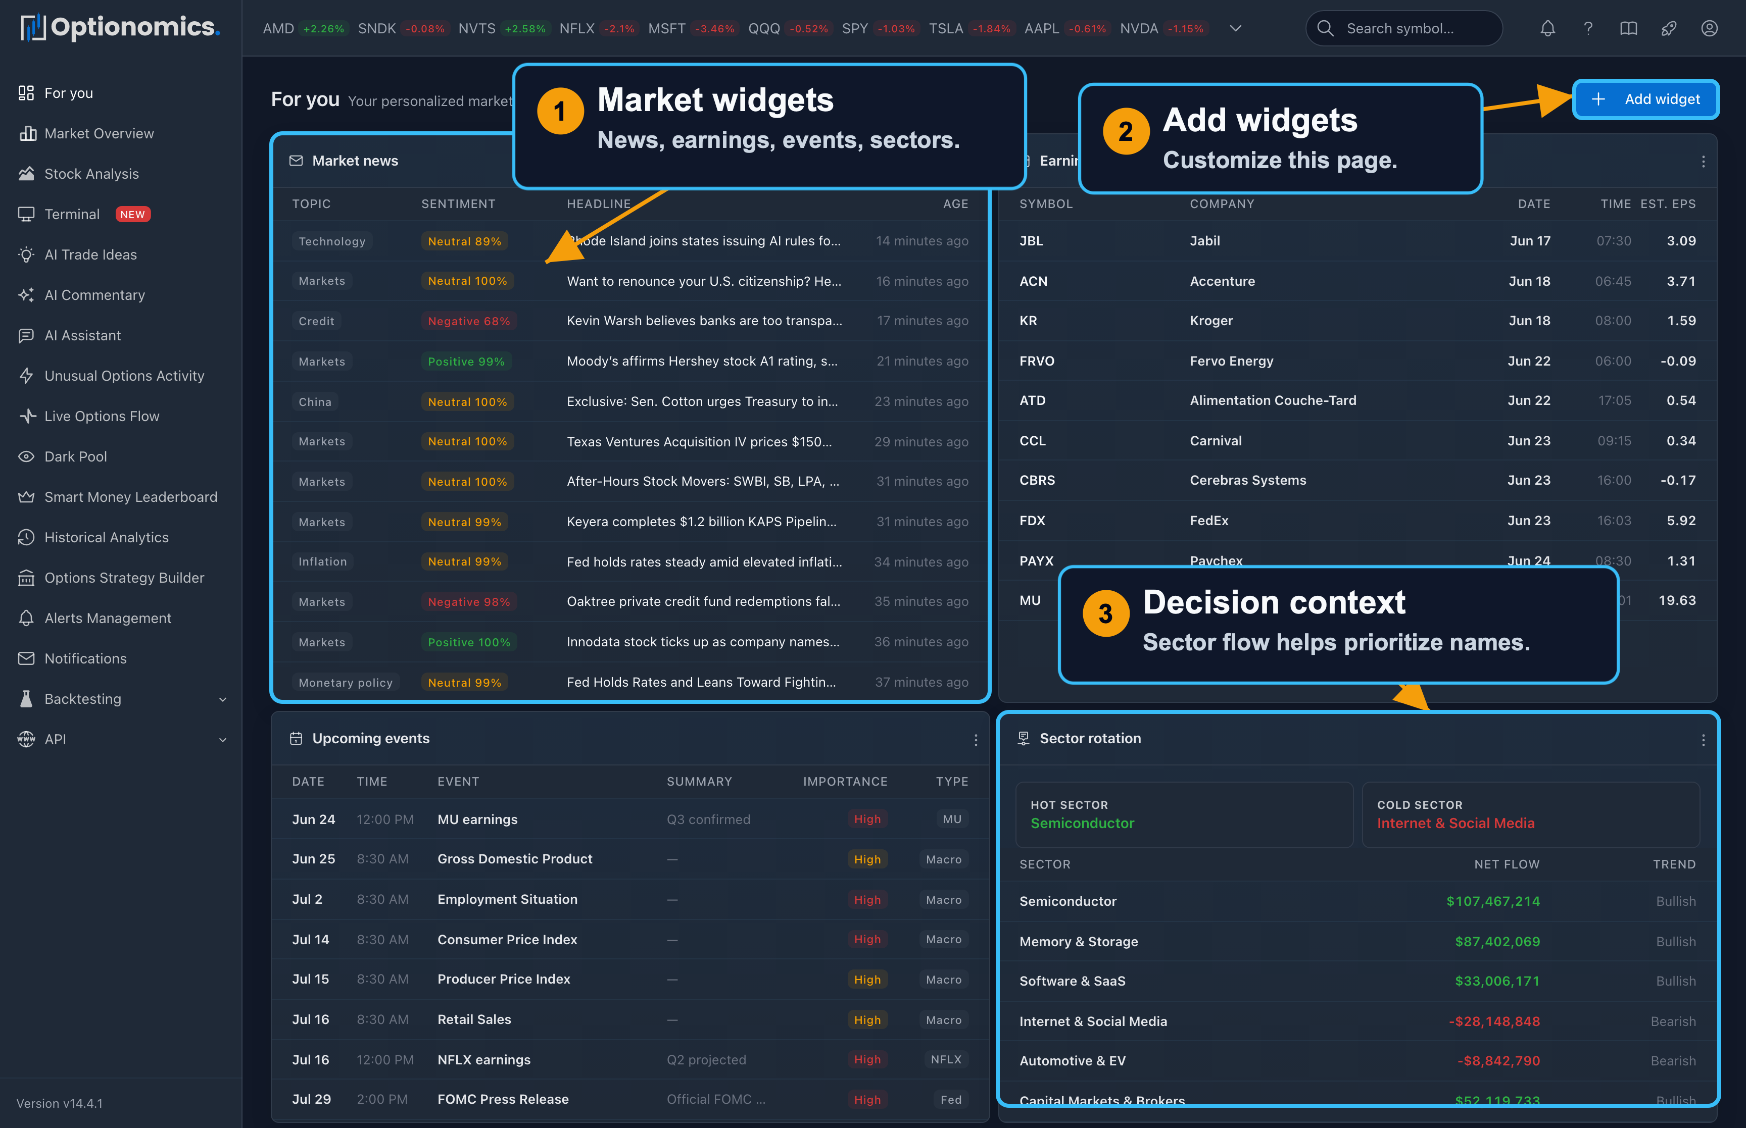
Task: Click the rocket icon in header
Action: [x=1668, y=29]
